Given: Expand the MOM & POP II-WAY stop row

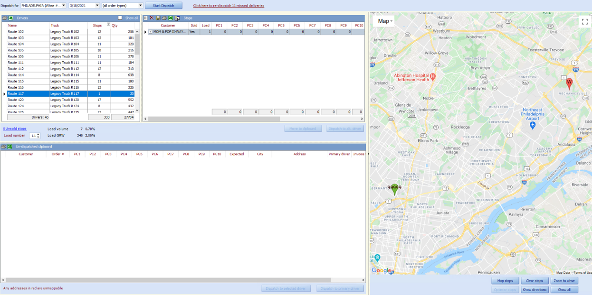Looking at the screenshot, I should (x=151, y=32).
